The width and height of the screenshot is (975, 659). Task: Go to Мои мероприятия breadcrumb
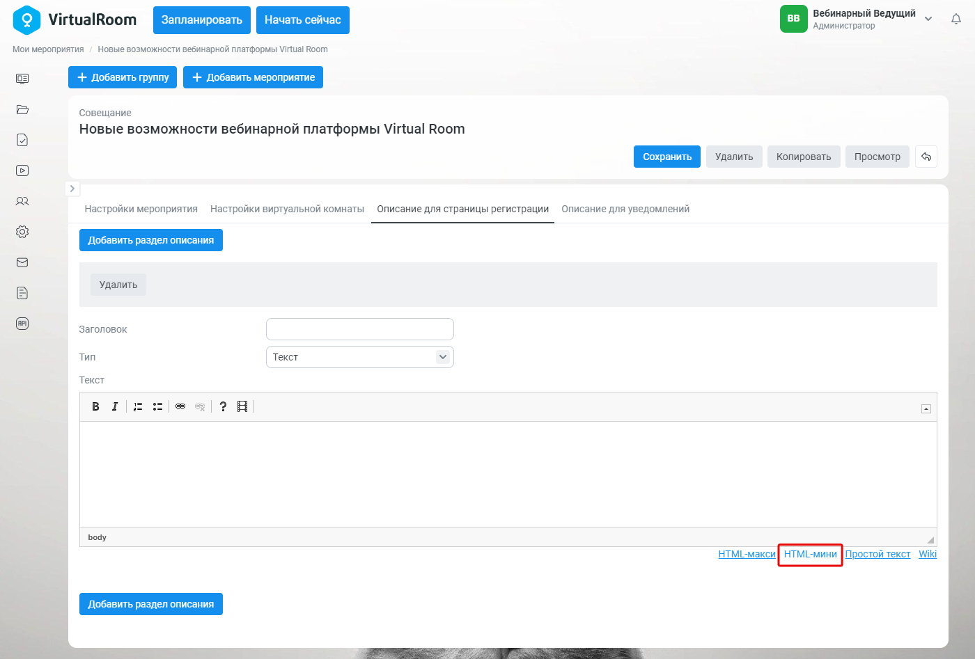(x=48, y=49)
